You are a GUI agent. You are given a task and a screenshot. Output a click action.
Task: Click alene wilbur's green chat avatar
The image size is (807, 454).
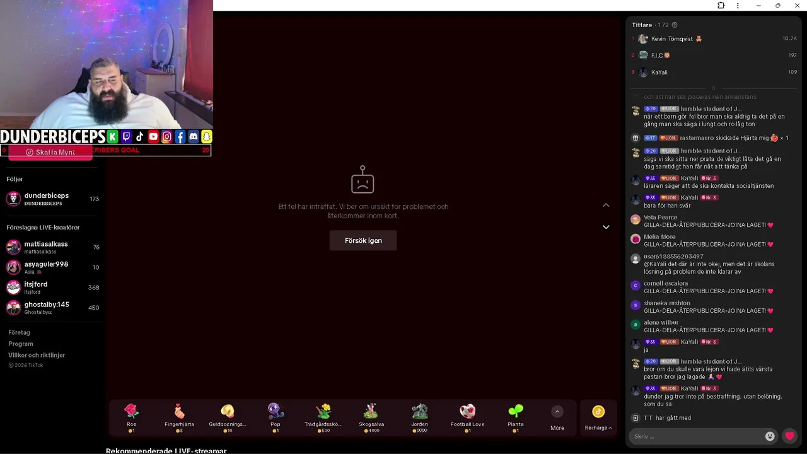(636, 325)
